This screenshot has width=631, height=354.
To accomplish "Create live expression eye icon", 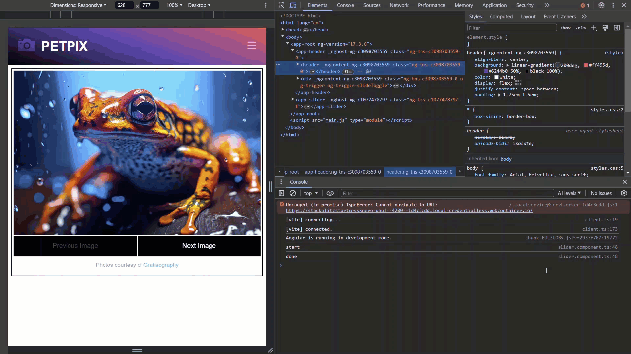I will point(330,193).
